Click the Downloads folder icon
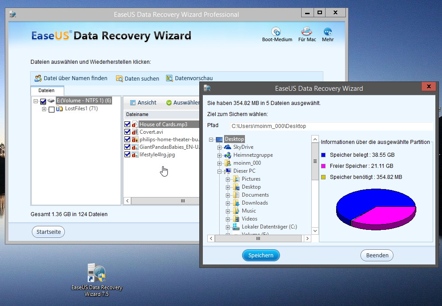 (236, 203)
